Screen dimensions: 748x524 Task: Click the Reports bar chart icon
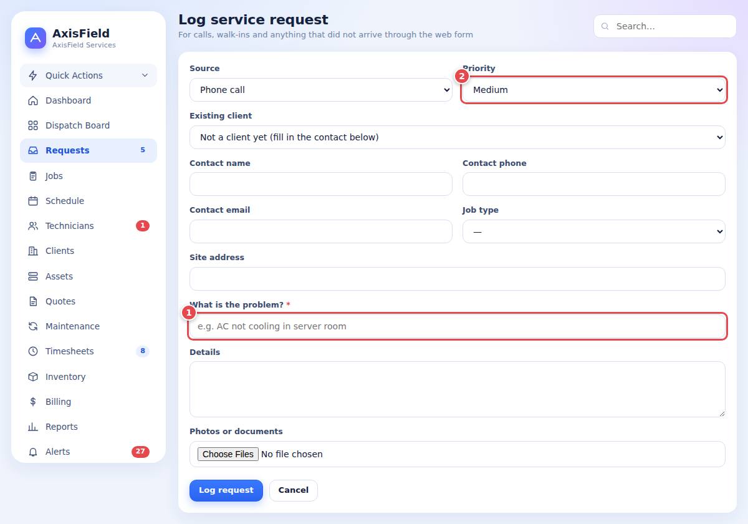click(33, 427)
